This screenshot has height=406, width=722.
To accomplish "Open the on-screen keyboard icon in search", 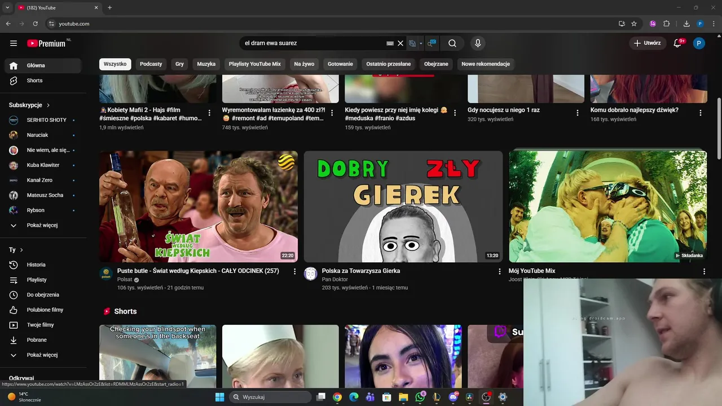I will point(390,43).
